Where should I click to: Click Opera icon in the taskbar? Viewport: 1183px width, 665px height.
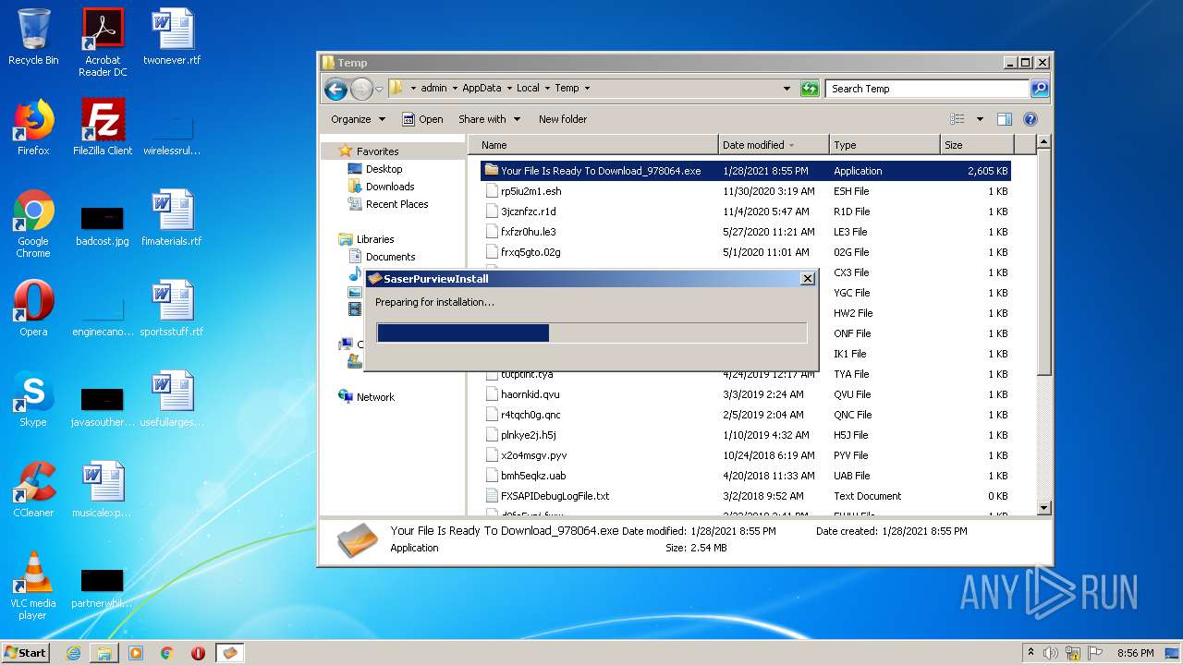pyautogui.click(x=198, y=653)
